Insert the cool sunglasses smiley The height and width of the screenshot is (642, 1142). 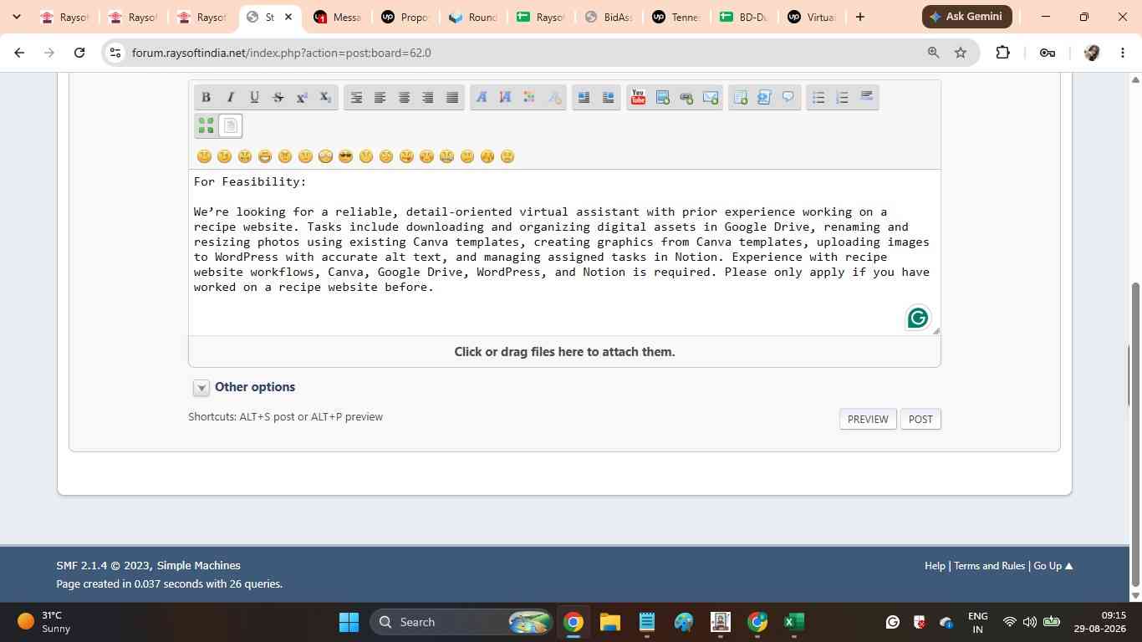[x=345, y=156]
